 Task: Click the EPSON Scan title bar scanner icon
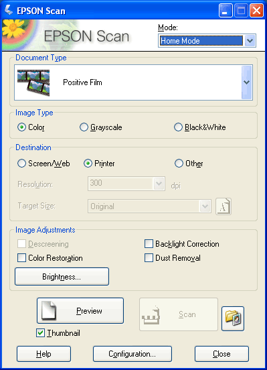point(9,10)
